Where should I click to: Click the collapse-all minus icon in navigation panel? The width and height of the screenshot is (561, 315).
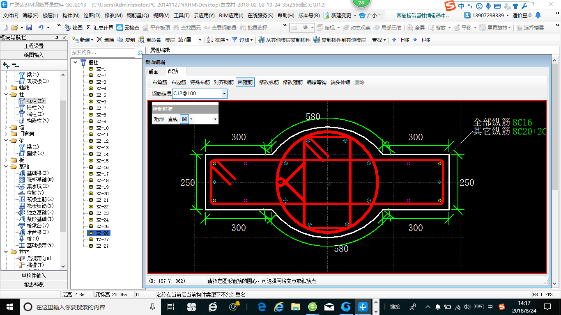(16, 65)
